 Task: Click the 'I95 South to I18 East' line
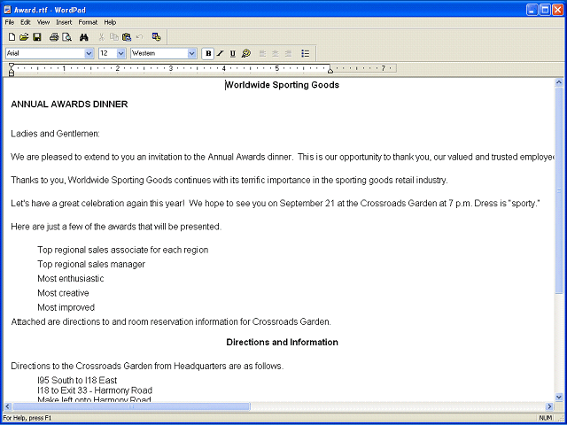[x=77, y=380]
